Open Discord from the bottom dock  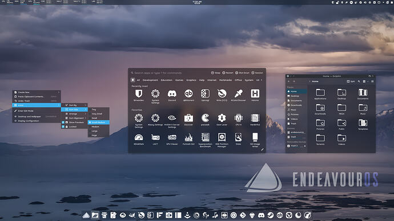(261, 215)
